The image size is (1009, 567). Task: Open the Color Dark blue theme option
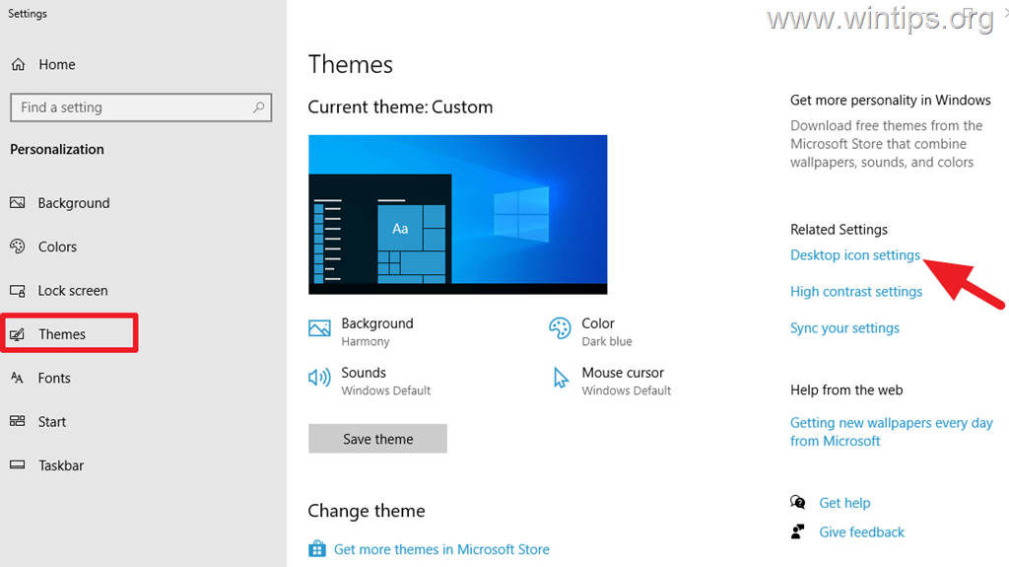(590, 331)
